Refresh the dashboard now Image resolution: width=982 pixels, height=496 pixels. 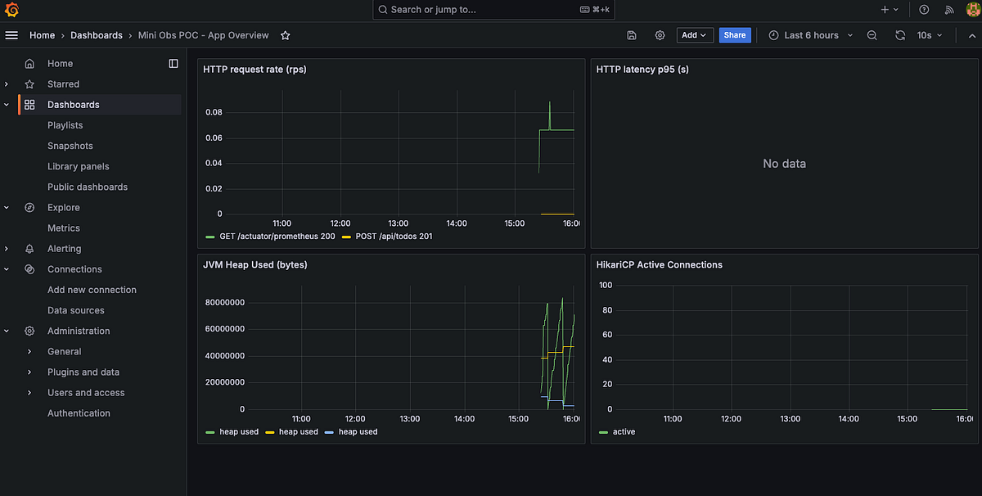(900, 35)
